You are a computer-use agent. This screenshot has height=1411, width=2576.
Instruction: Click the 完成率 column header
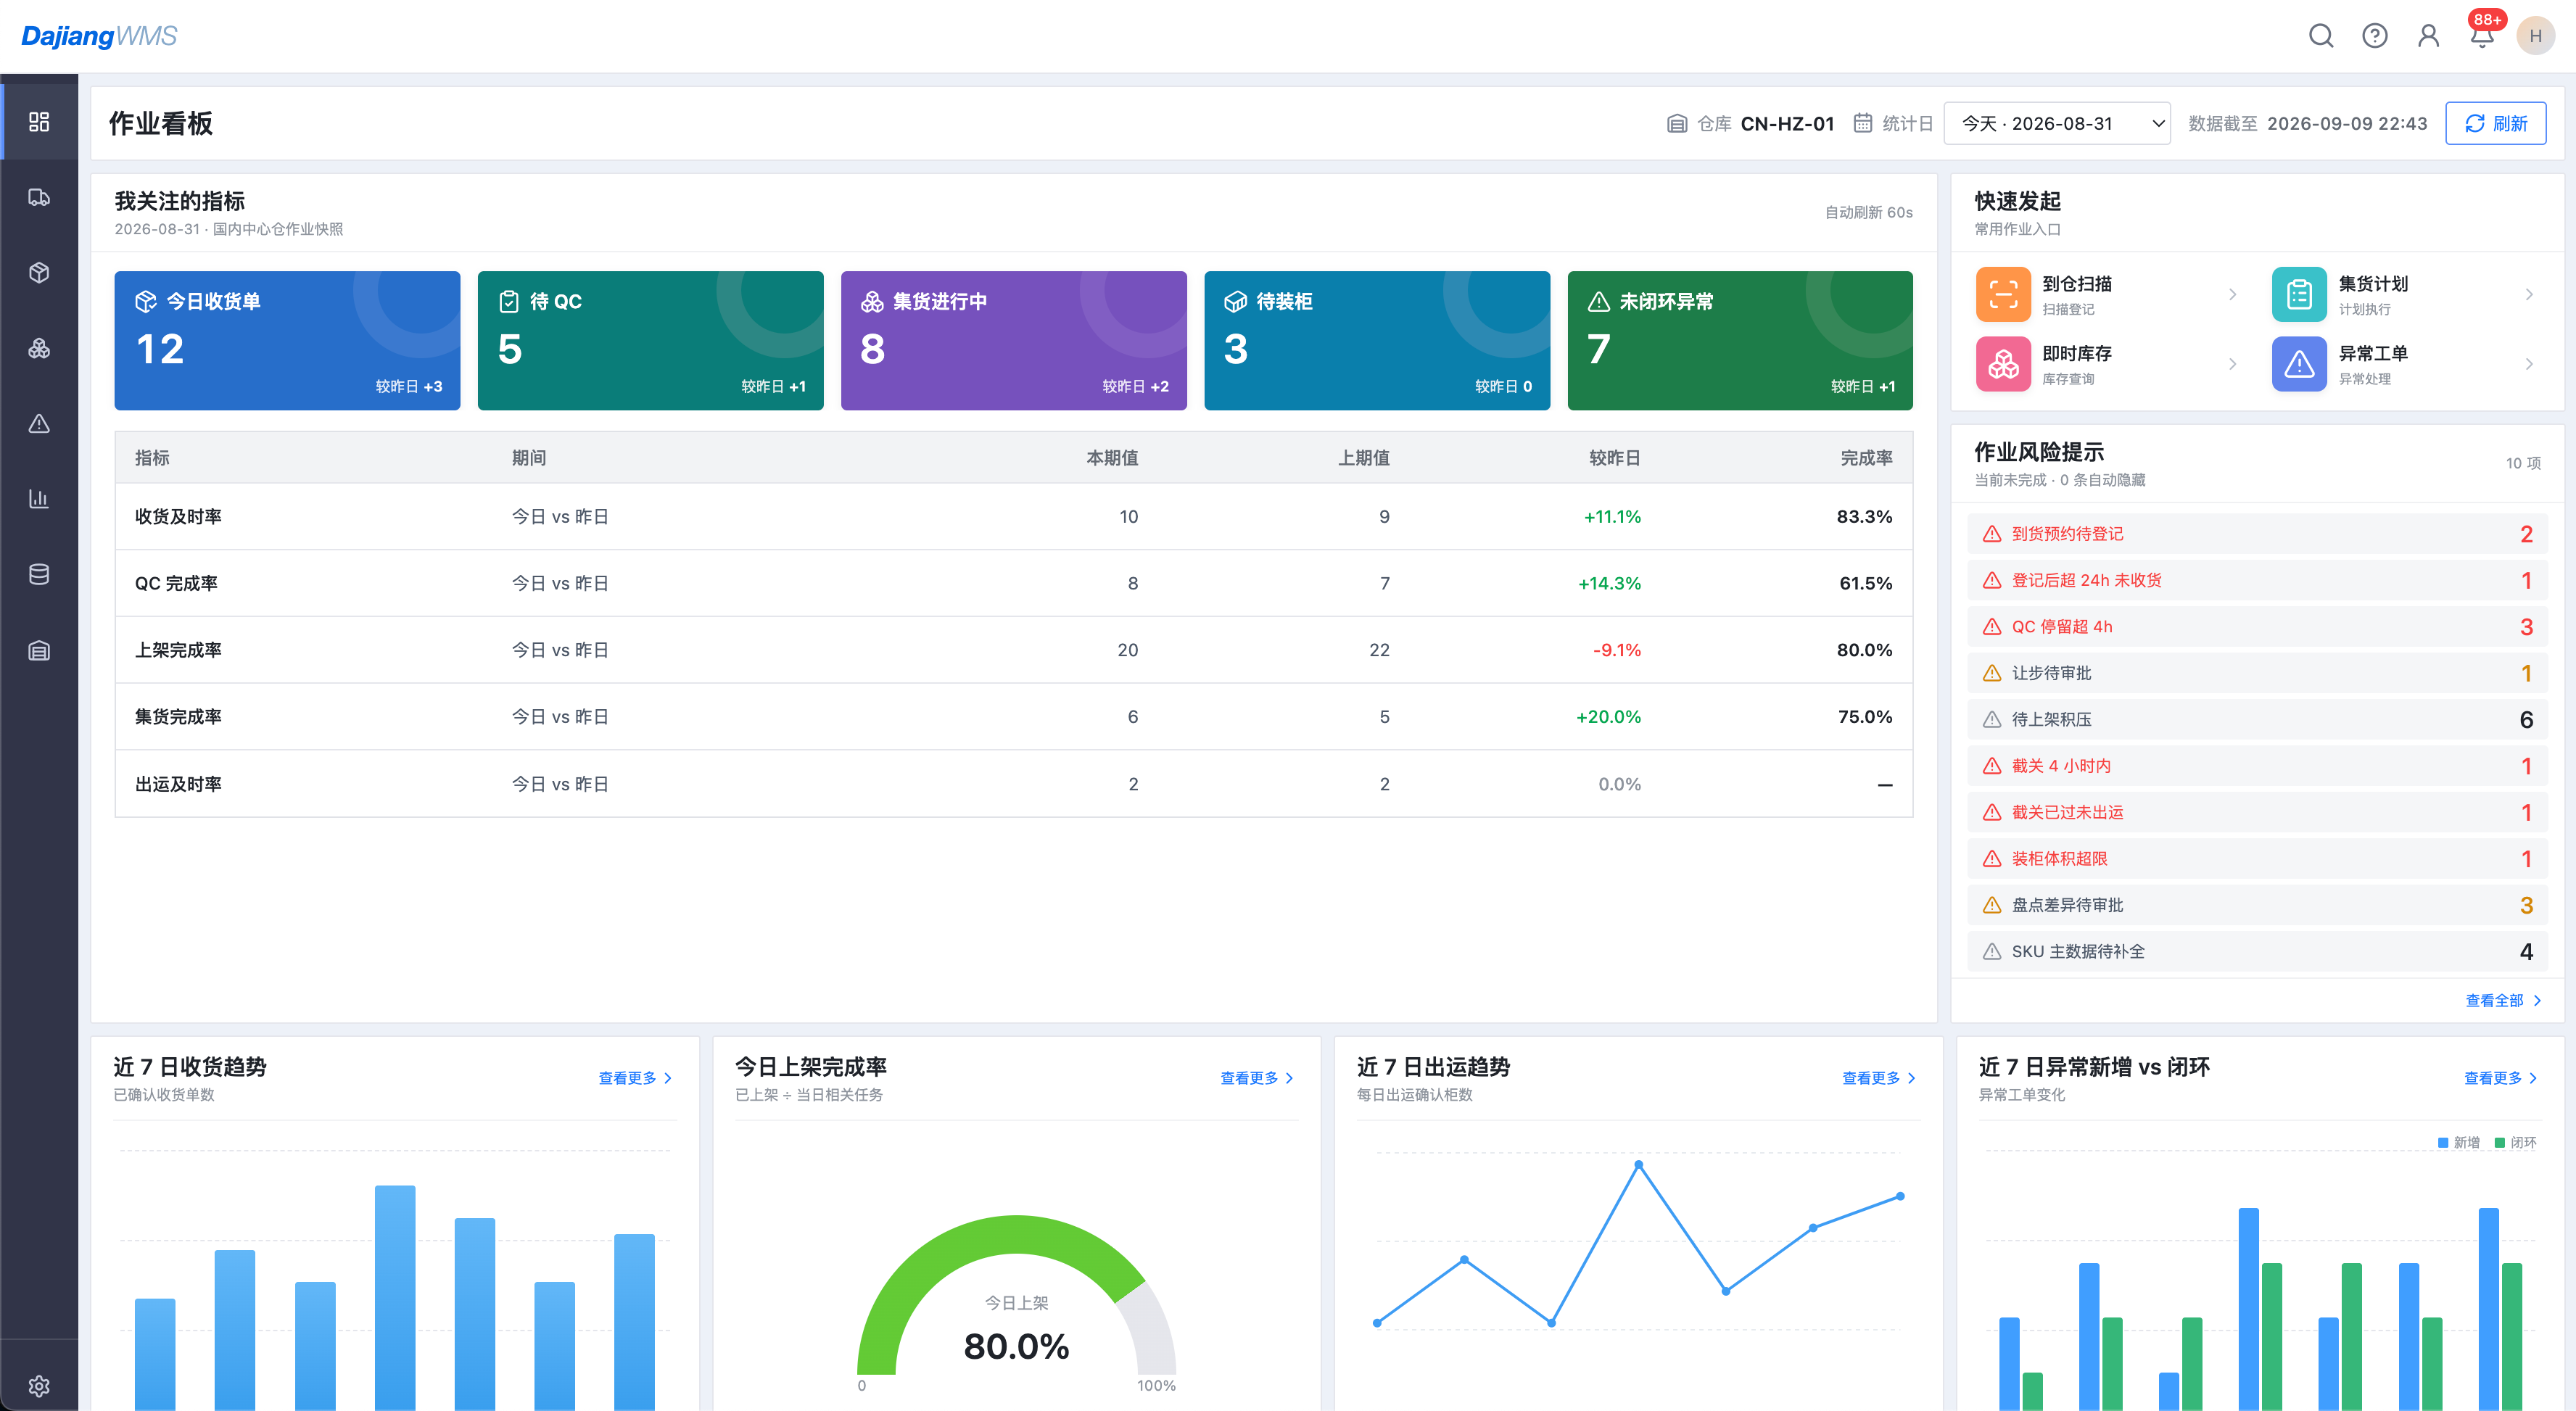pyautogui.click(x=1866, y=458)
